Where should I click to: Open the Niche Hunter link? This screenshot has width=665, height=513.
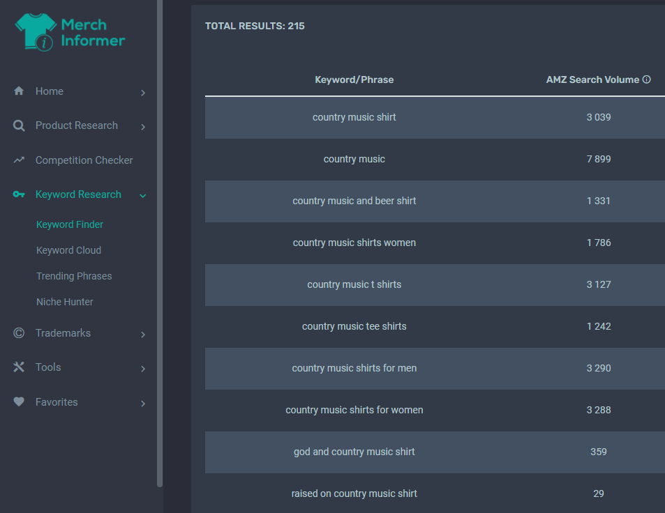64,302
